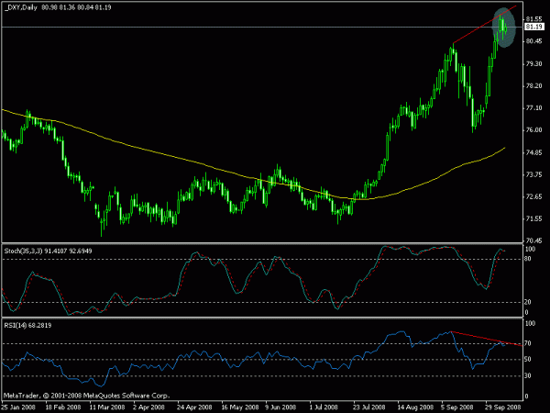Click the Stochastic scale value 20
This screenshot has height=413, width=550.
pos(527,302)
